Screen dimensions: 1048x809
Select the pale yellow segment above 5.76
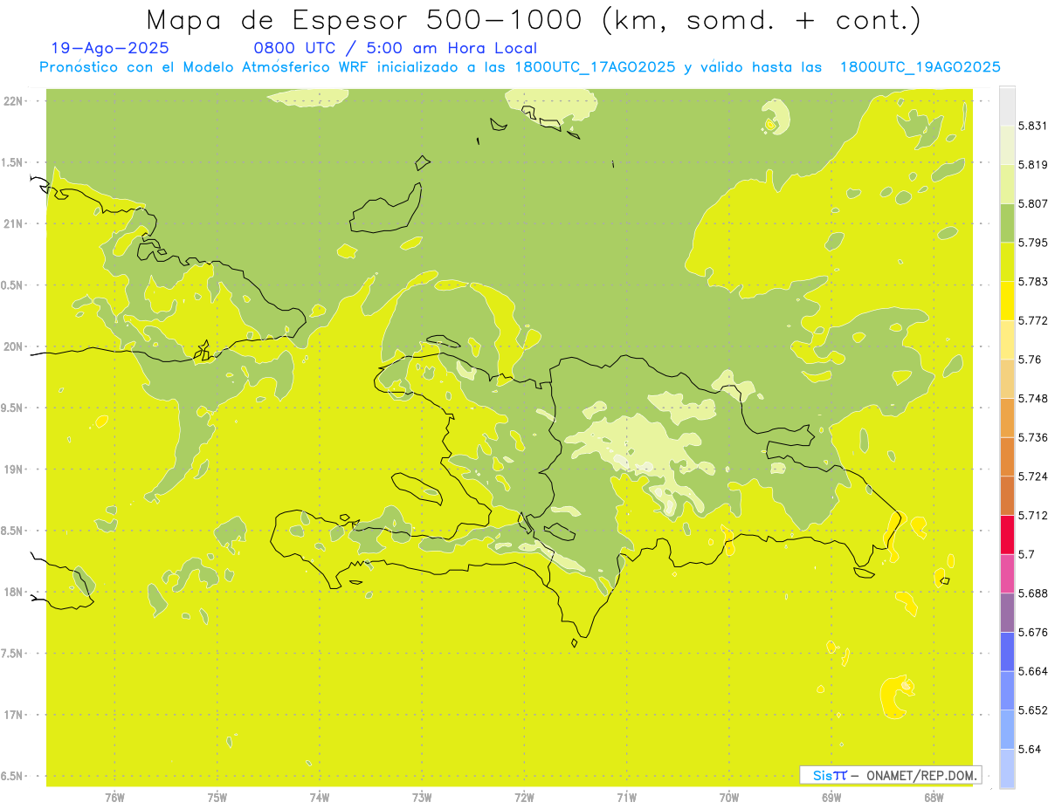pos(1007,339)
